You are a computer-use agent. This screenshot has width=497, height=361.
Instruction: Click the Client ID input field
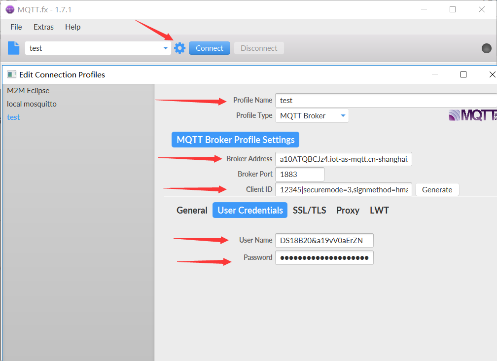point(344,189)
